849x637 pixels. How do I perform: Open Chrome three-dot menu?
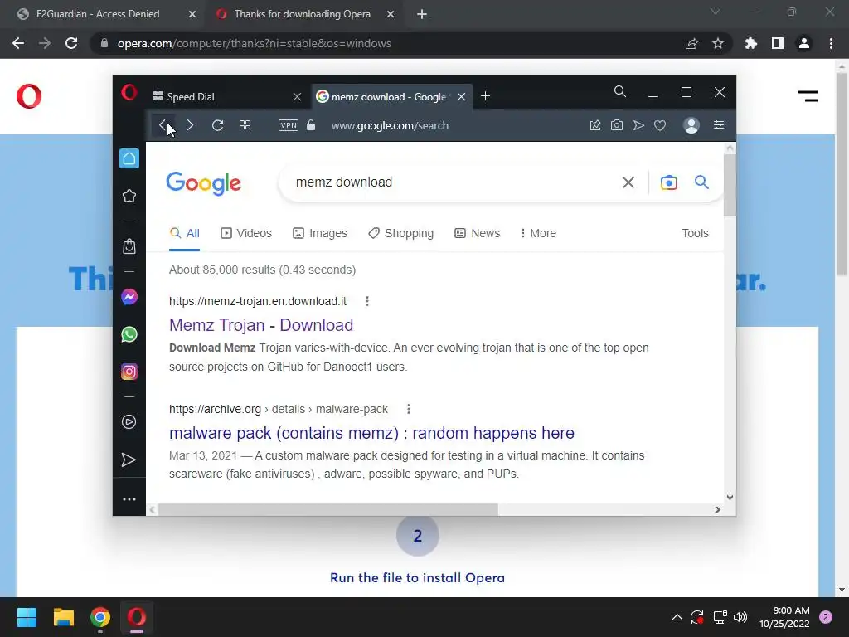(x=831, y=43)
